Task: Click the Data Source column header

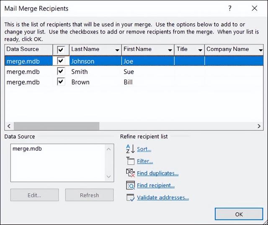Action: [x=28, y=49]
